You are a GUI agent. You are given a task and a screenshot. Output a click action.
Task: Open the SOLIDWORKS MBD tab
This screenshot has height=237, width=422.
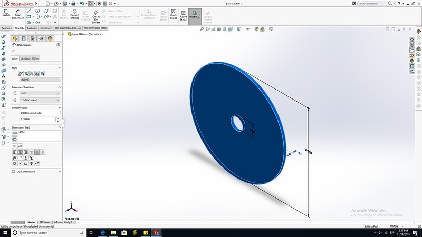[95, 28]
